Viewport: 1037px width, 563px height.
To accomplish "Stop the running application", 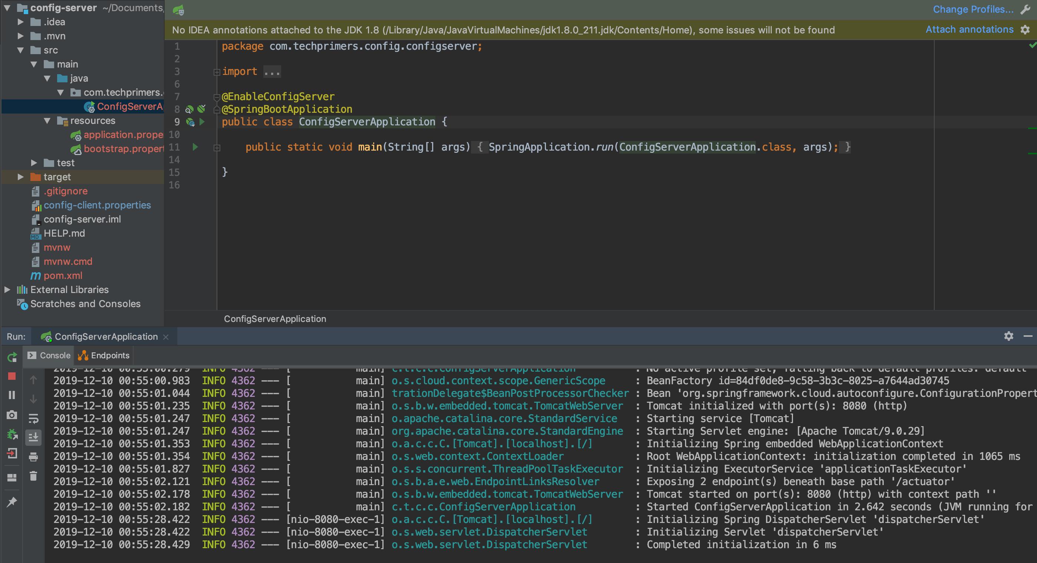I will 12,376.
